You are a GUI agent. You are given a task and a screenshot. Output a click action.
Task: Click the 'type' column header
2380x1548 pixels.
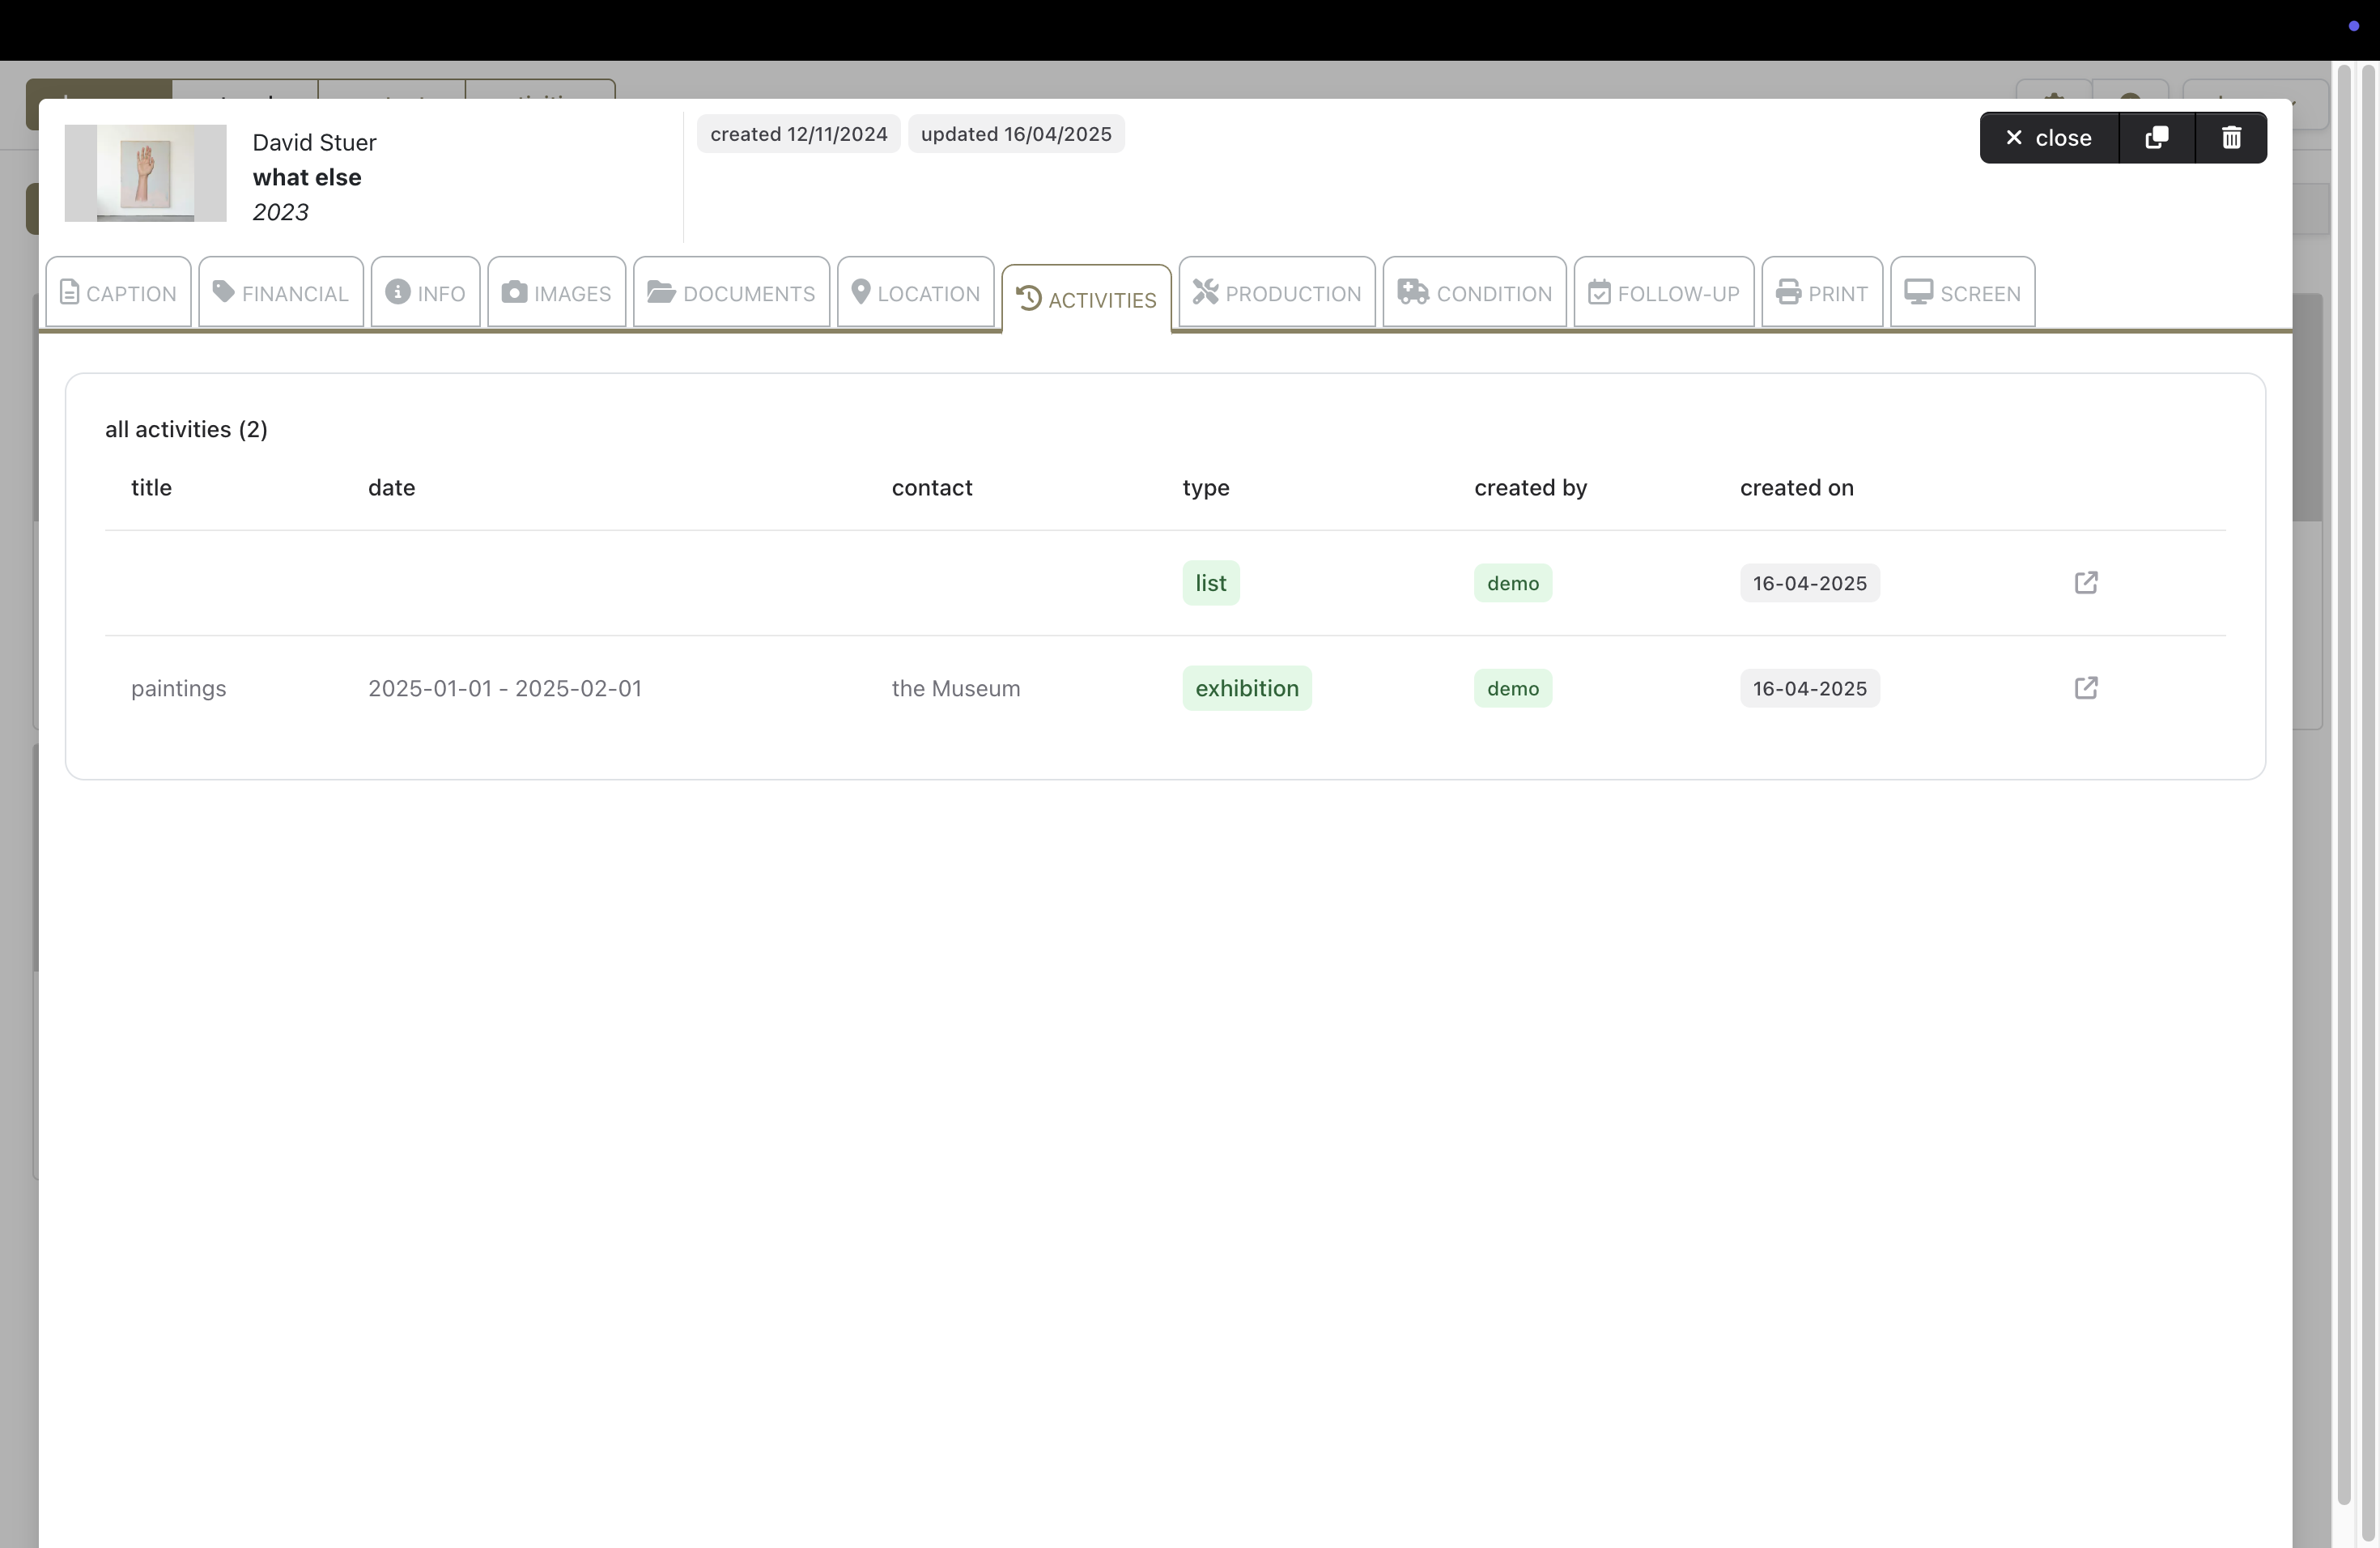tap(1206, 488)
